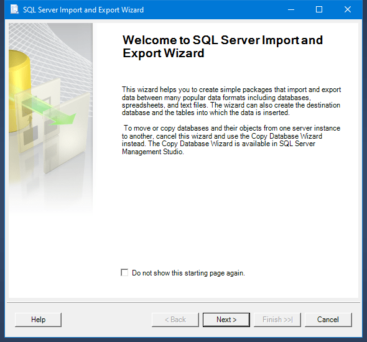Click the 'SQL Server Import and Export Wizard' title text

(83, 10)
